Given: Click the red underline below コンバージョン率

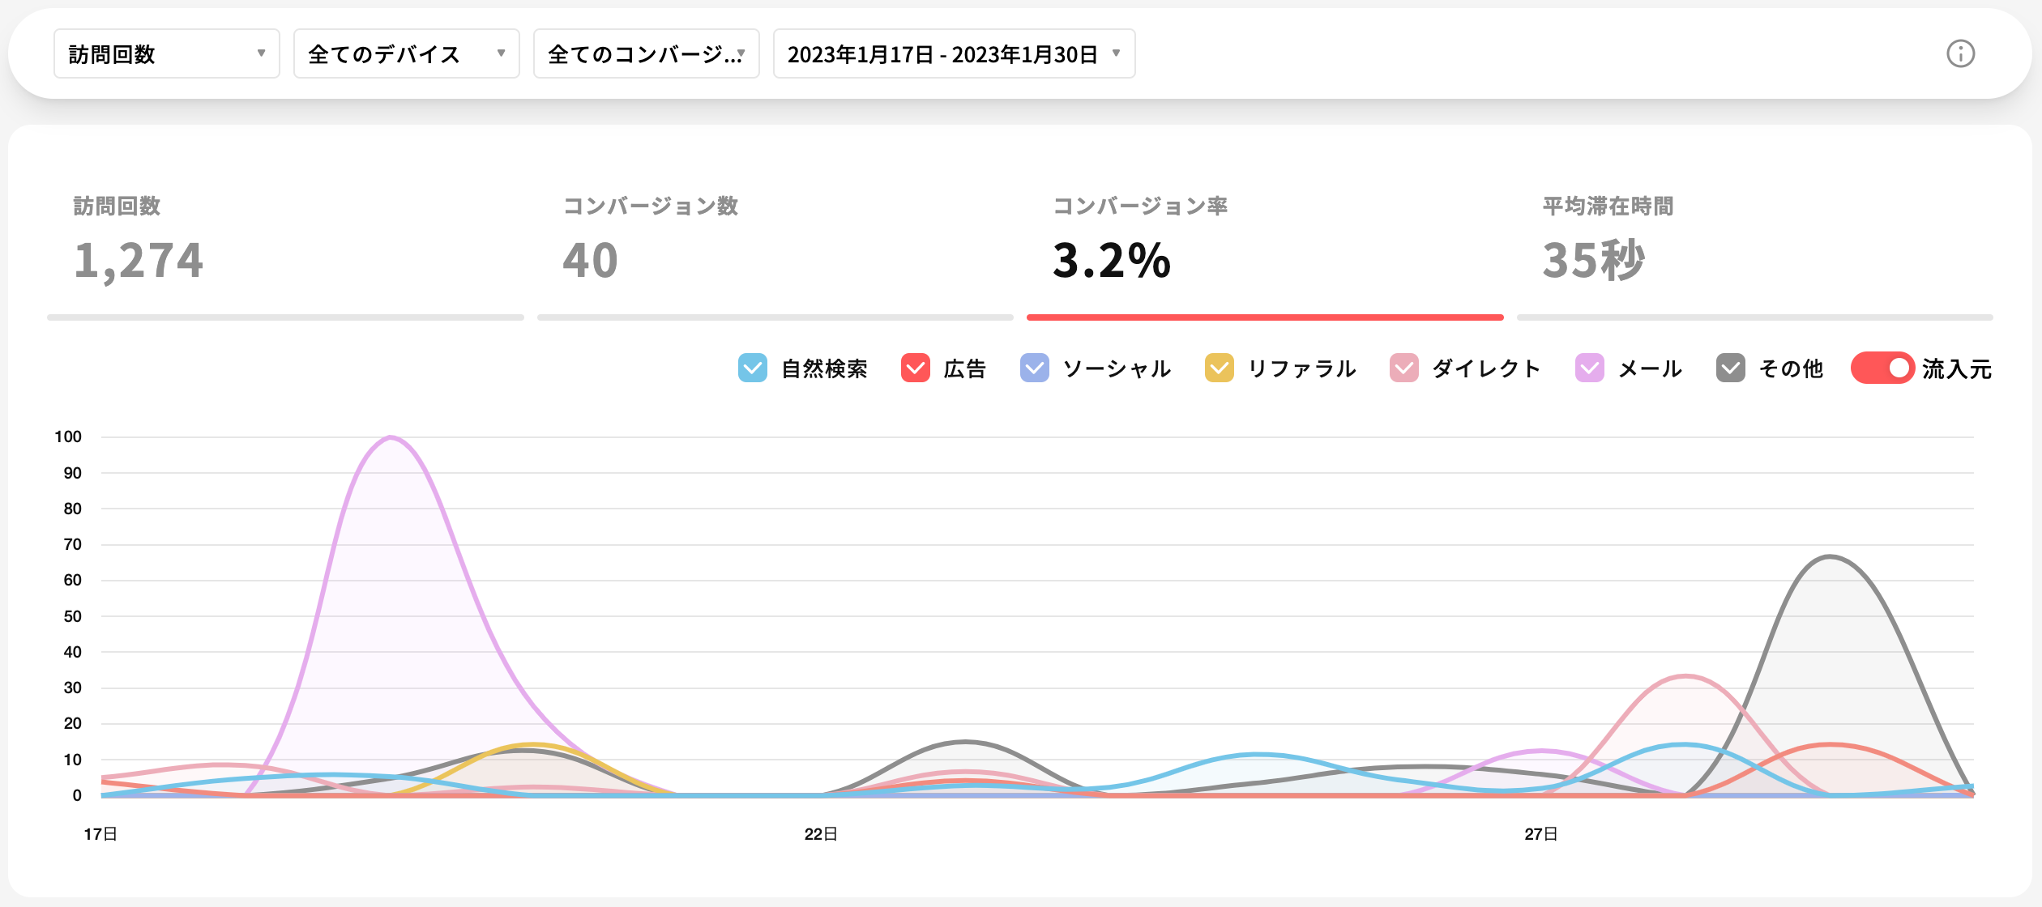Looking at the screenshot, I should tap(1264, 317).
